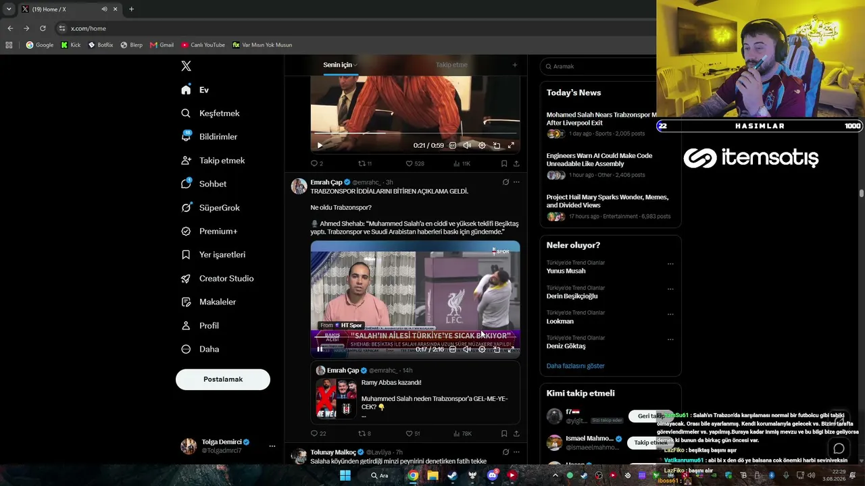Switch to the Takip etme tab
This screenshot has height=486, width=865.
(x=451, y=65)
